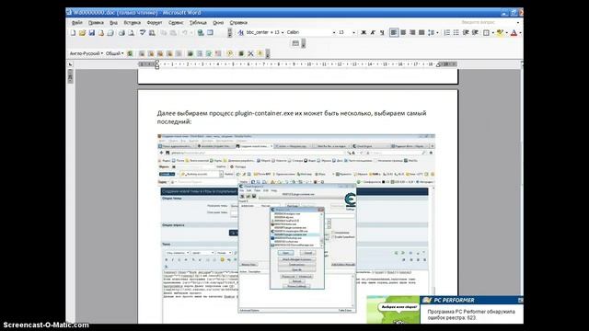Toggle underline formatting (Ч)

382,33
